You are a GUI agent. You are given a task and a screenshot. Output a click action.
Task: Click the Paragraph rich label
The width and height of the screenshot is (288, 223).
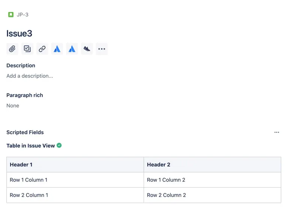coord(25,95)
